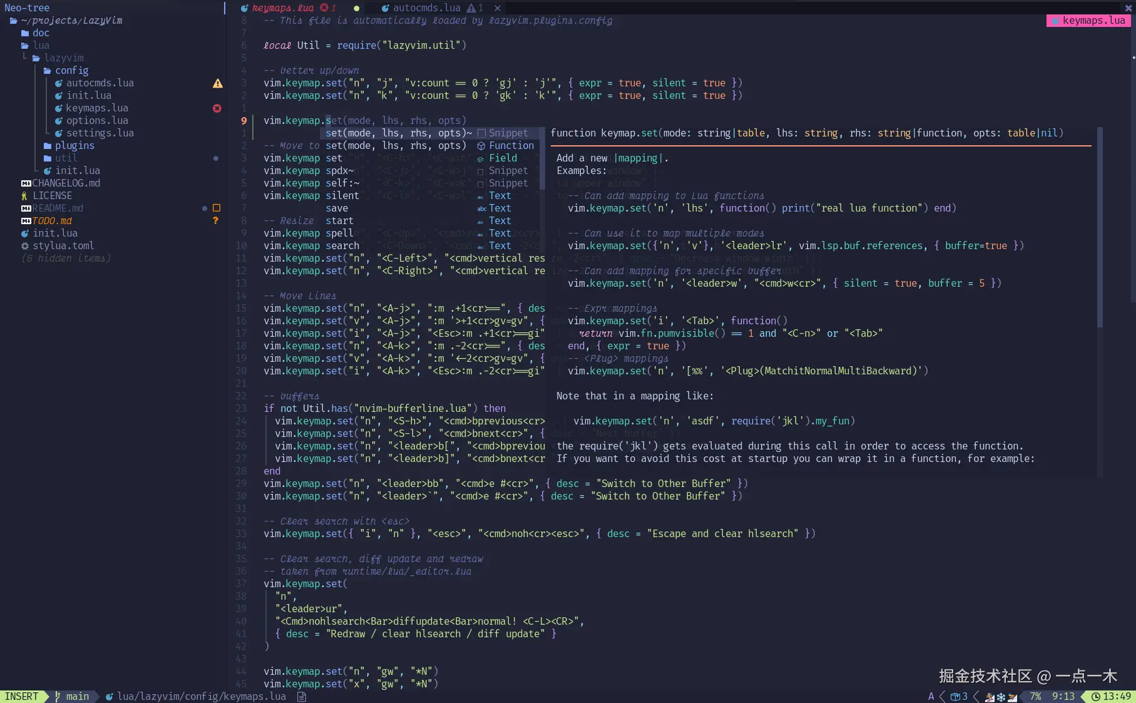Click the INSERT mode indicator

23,696
